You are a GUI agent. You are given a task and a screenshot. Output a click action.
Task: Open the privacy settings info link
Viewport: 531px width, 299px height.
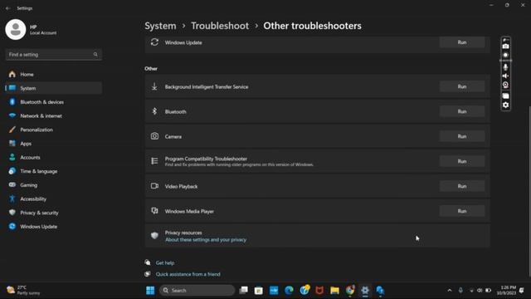[206, 240]
